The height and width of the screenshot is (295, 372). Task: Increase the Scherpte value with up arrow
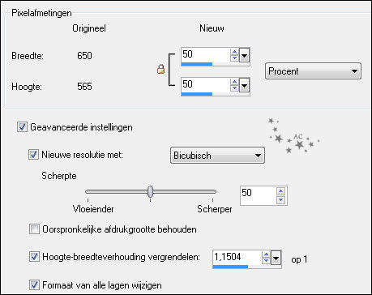pos(281,191)
